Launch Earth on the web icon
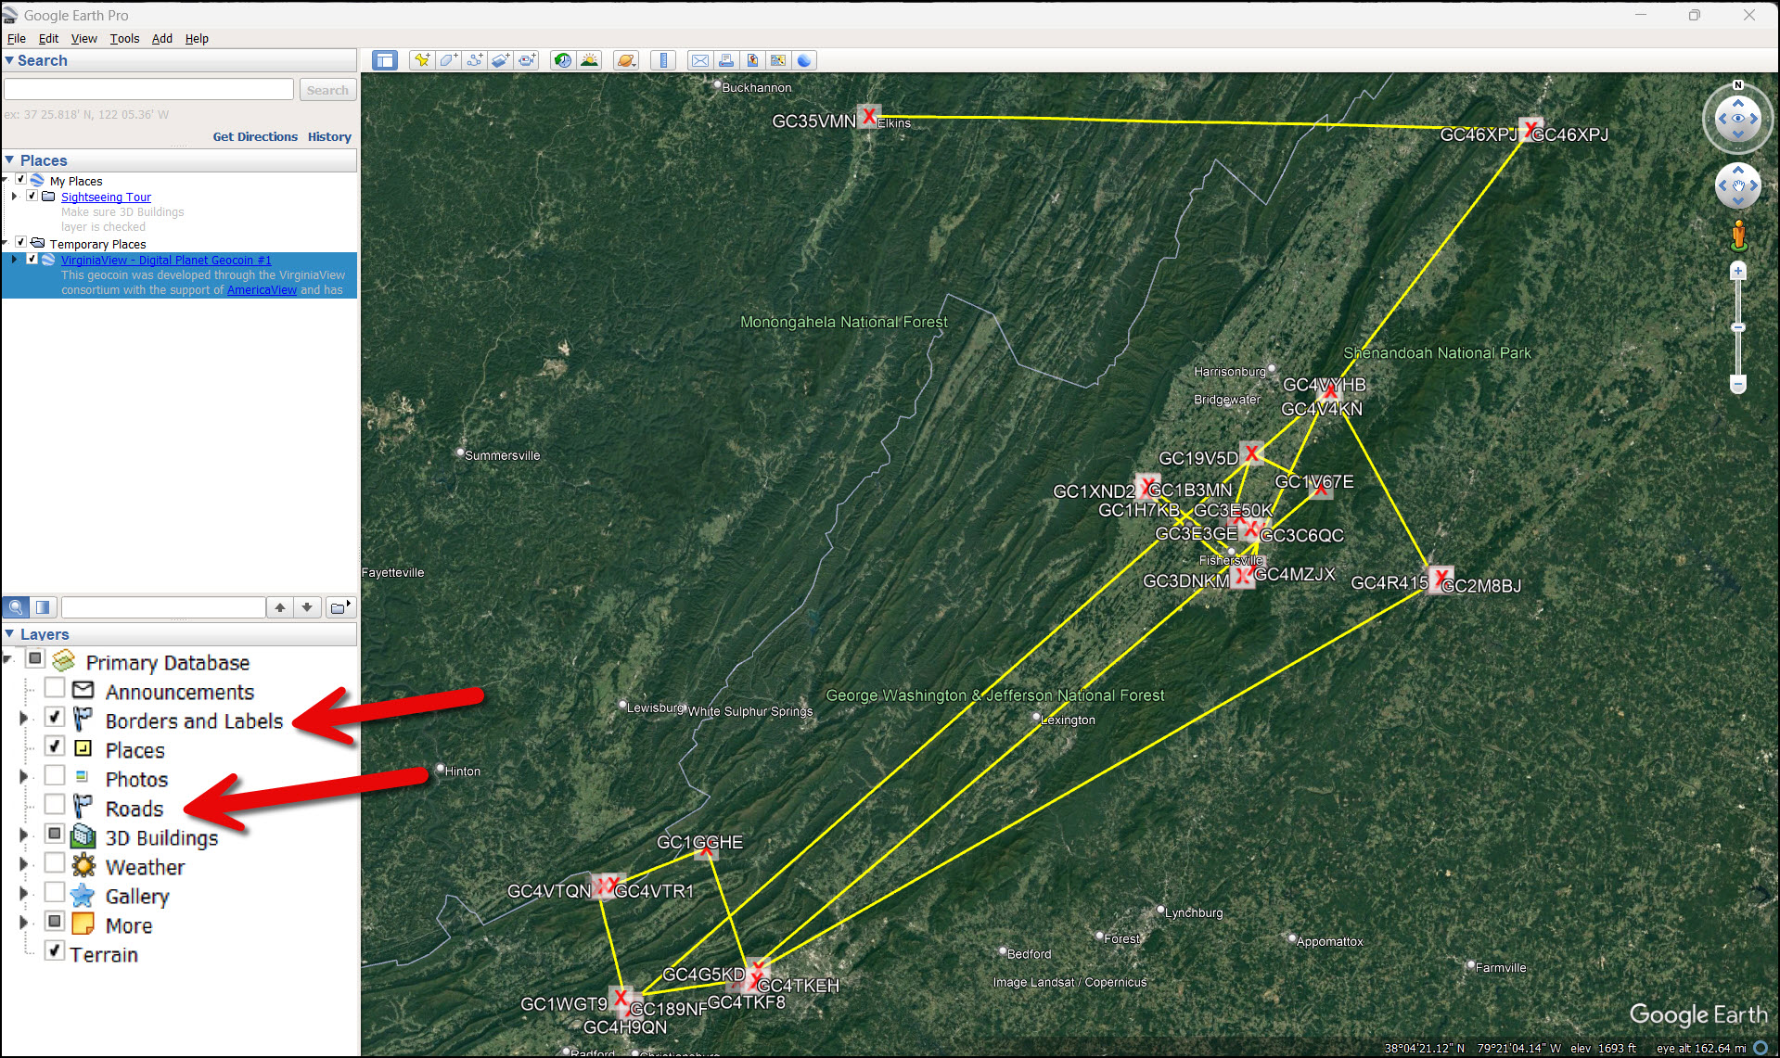The width and height of the screenshot is (1780, 1058). [x=803, y=60]
